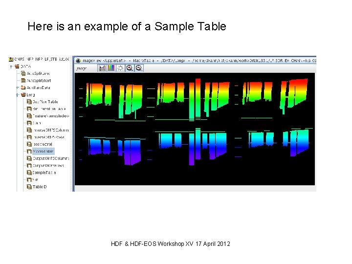This screenshot has height=264, width=352.
Task: Select the InverseOMPSRows dataset
Action: point(48,137)
